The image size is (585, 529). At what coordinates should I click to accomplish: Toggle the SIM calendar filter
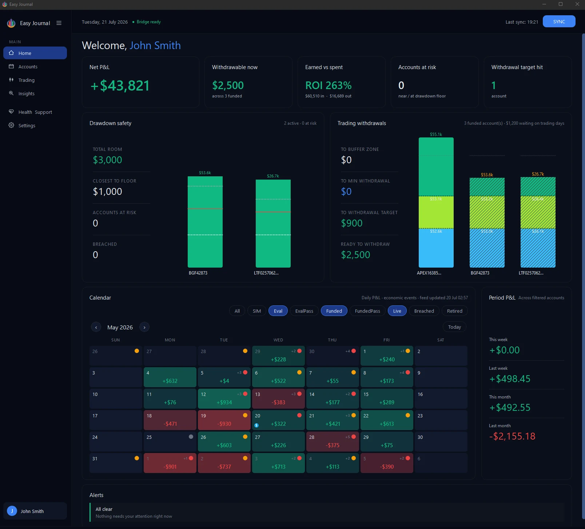257,311
